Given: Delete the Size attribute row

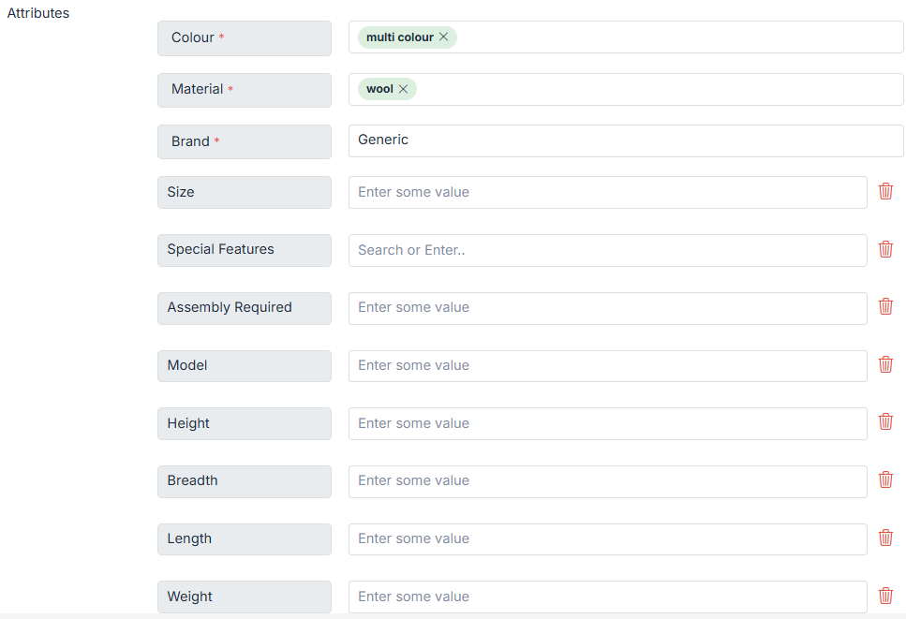Looking at the screenshot, I should point(885,192).
